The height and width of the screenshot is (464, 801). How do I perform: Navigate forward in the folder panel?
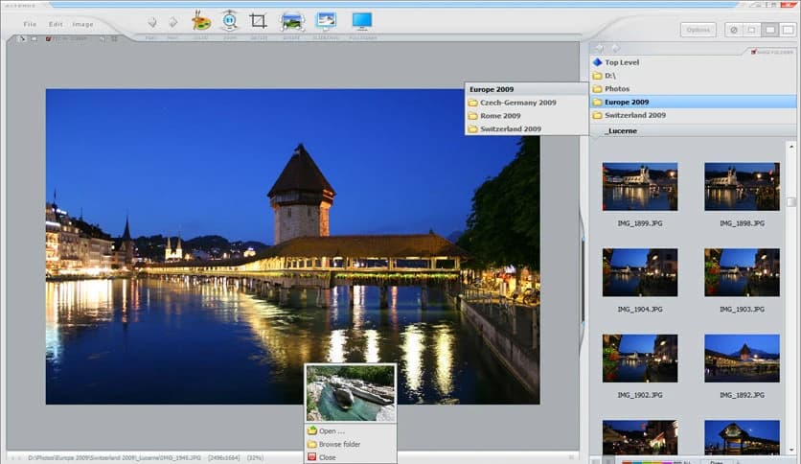[615, 48]
